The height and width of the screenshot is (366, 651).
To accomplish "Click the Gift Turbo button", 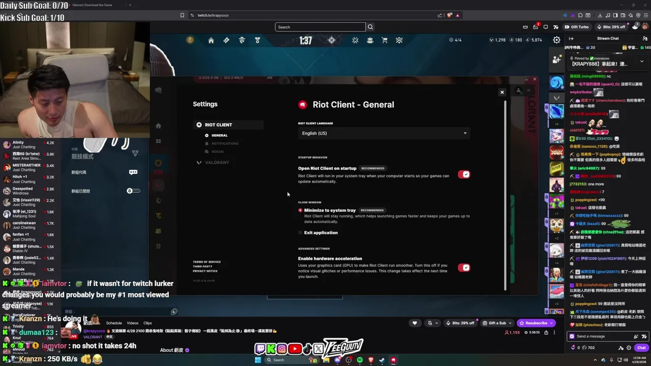I will [576, 27].
